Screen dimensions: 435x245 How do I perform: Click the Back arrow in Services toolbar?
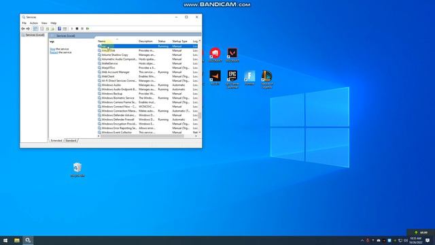click(22, 29)
